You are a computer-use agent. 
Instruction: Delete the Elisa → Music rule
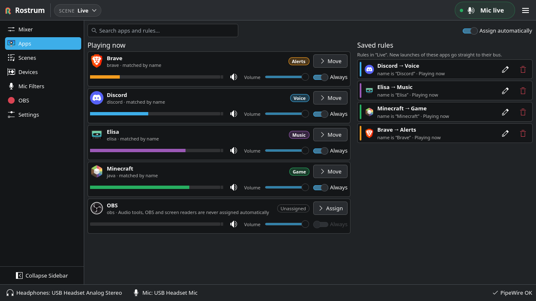click(x=523, y=91)
